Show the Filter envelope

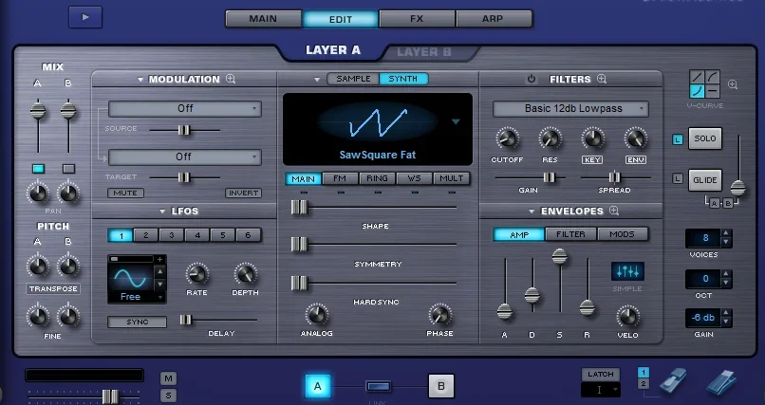pos(570,234)
